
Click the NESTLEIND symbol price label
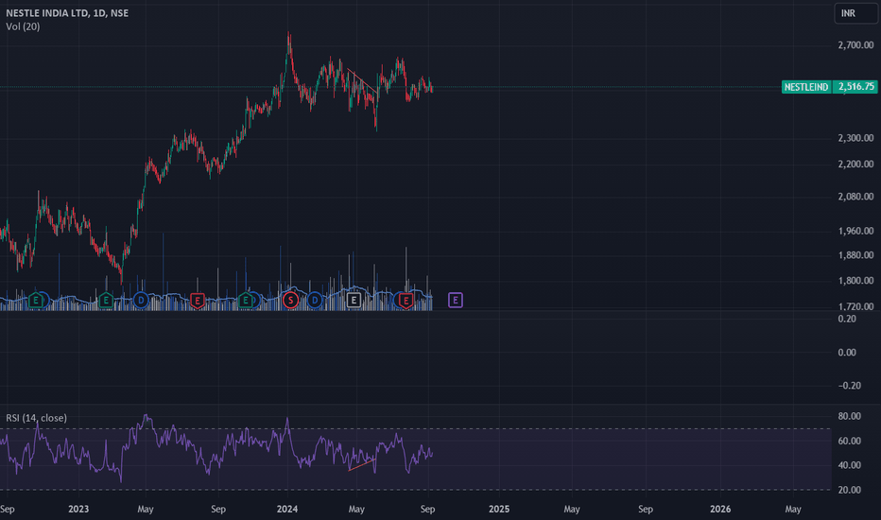(805, 87)
